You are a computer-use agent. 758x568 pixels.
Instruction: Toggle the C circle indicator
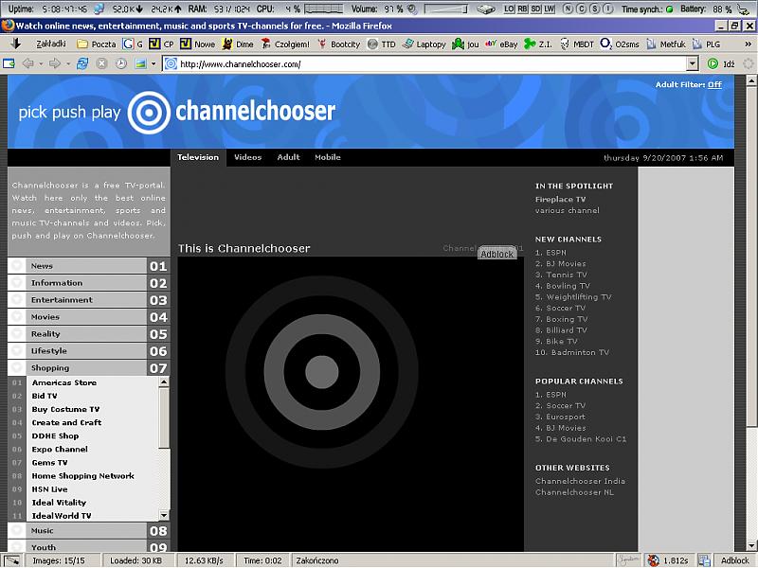582,9
